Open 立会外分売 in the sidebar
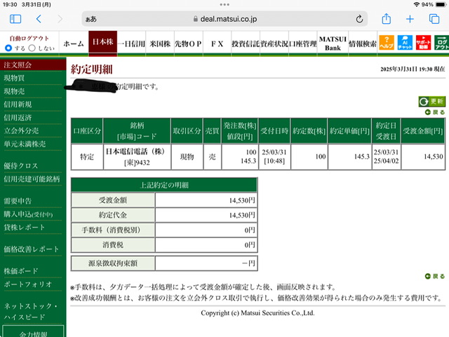 [x=21, y=131]
